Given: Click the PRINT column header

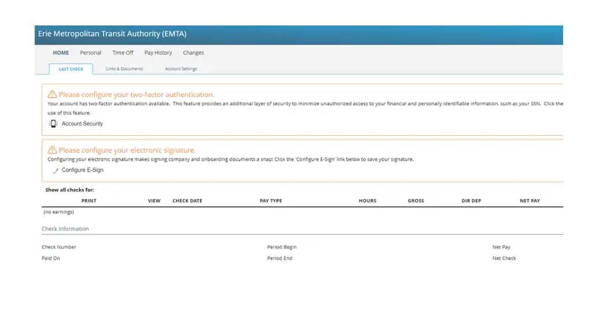Looking at the screenshot, I should (88, 201).
